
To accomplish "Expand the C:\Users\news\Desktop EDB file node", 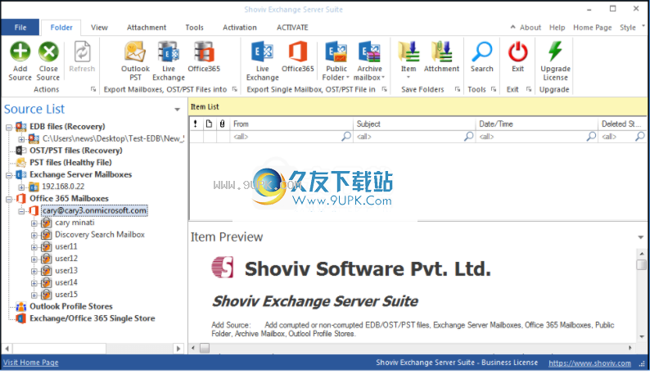I will 21,139.
